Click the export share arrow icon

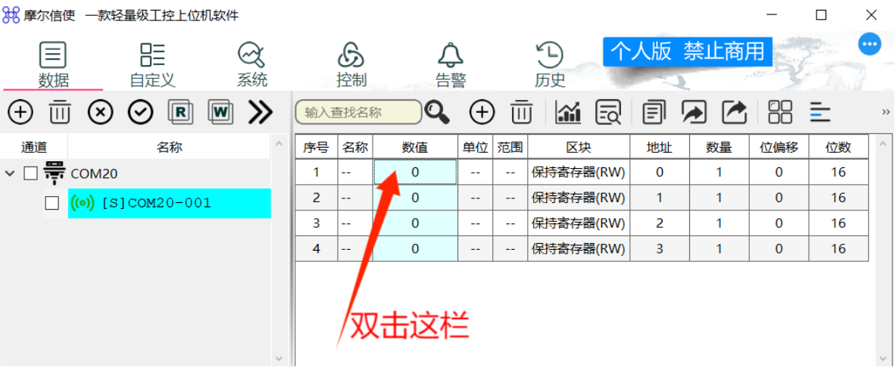tap(734, 112)
